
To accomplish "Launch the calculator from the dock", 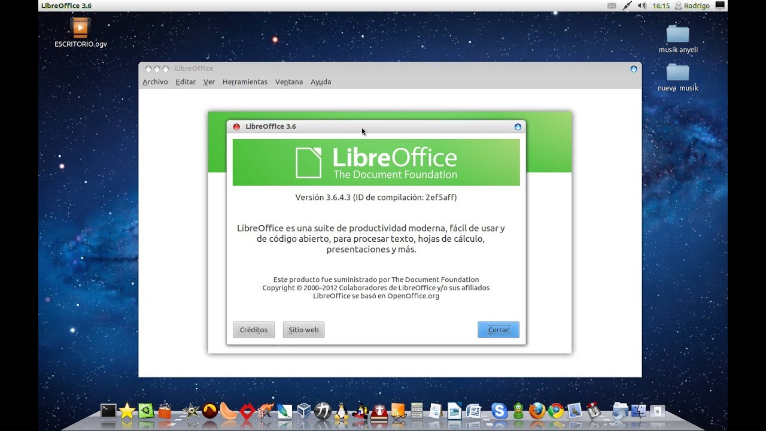I will click(417, 411).
